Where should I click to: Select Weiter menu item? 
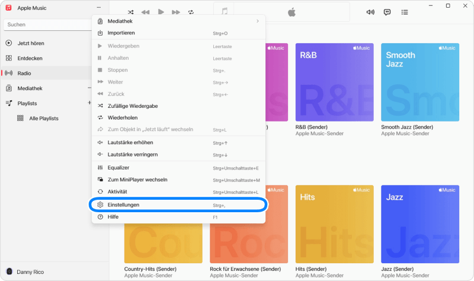click(x=179, y=82)
